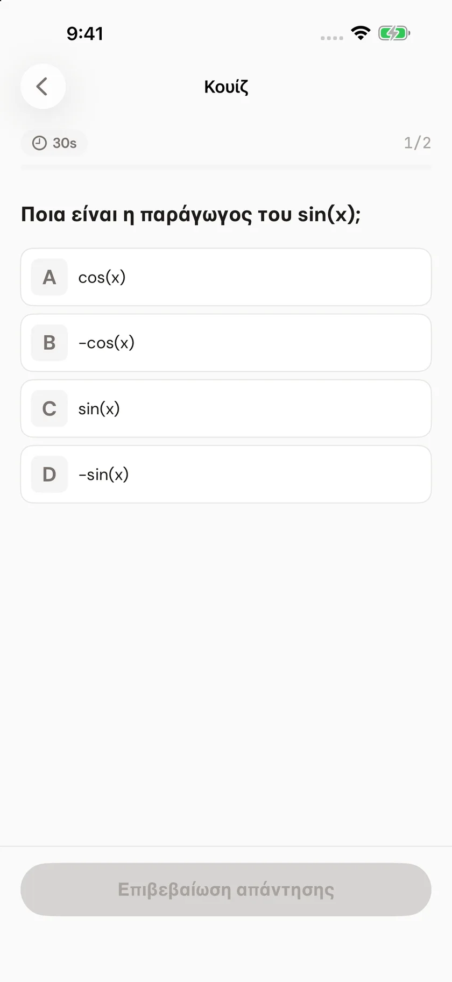Click the quiz progress bar
The height and width of the screenshot is (982, 452).
click(226, 167)
